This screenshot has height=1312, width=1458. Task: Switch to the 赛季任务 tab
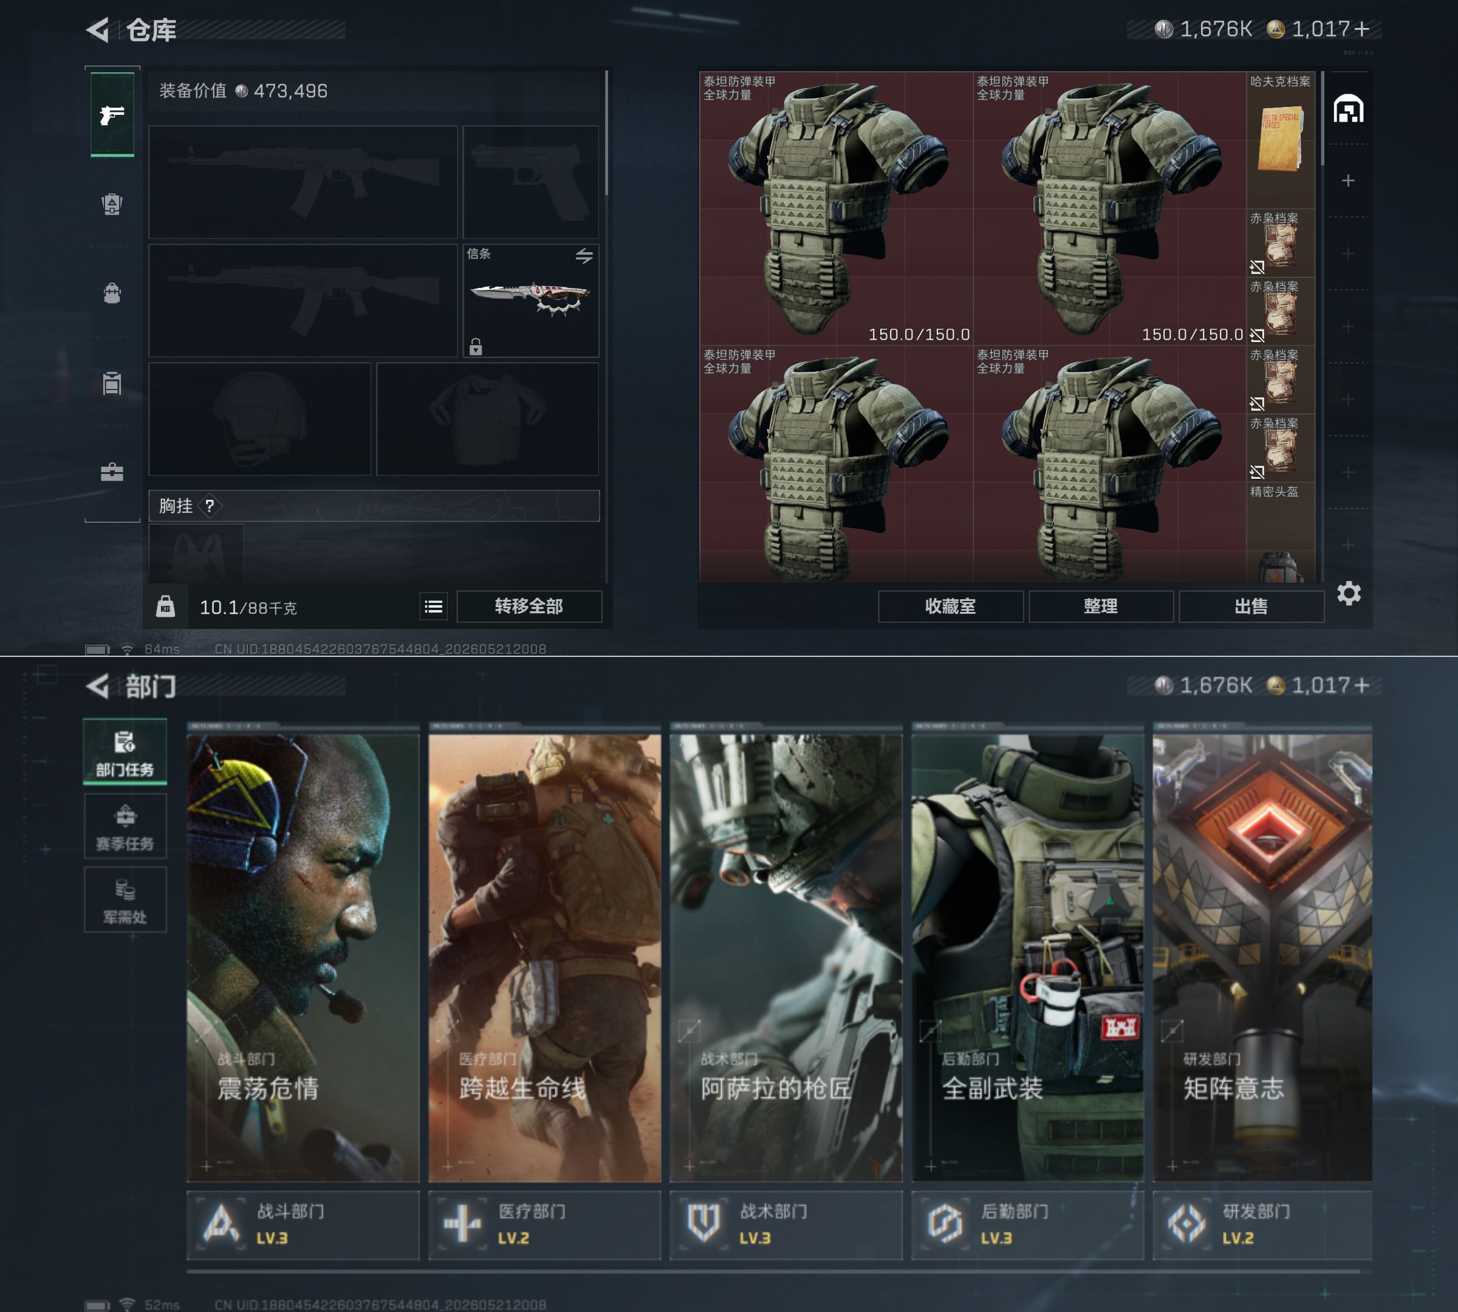[125, 825]
